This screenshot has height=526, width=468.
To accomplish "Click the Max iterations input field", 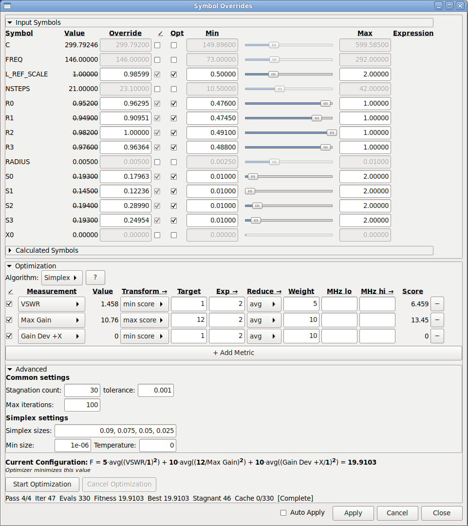I will click(x=82, y=405).
